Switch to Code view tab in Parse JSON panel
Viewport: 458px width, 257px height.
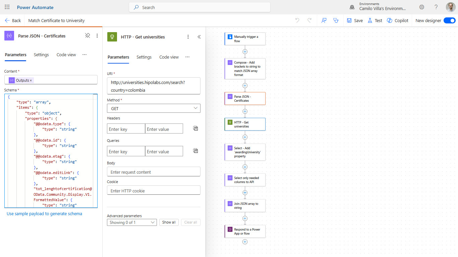point(66,55)
